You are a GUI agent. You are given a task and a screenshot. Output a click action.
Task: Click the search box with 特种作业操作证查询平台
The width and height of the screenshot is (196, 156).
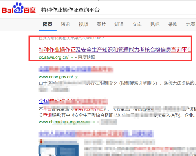pos(117,9)
